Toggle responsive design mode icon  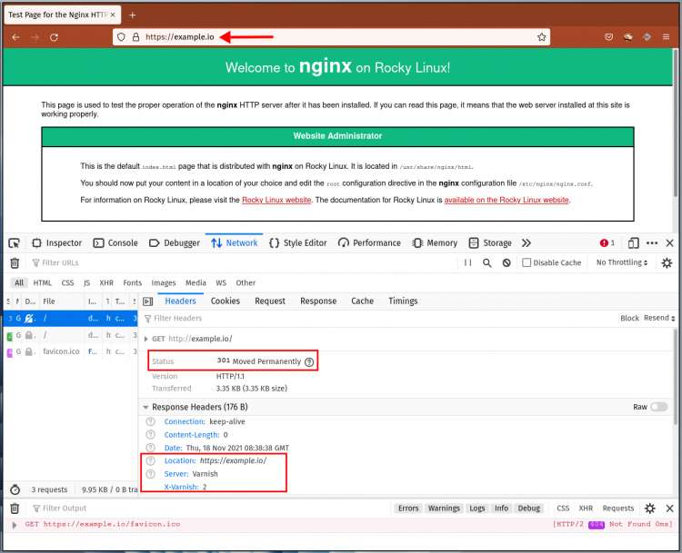coord(633,243)
